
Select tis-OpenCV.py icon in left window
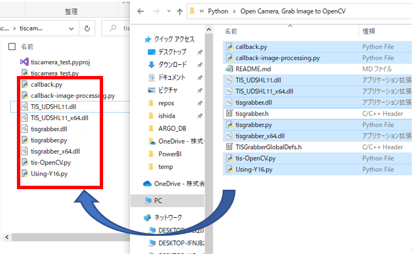point(24,162)
